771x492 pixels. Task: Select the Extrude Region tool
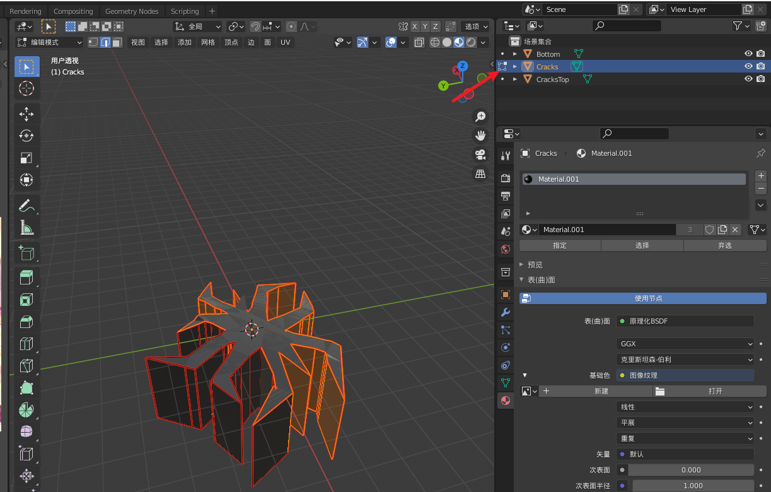point(26,278)
